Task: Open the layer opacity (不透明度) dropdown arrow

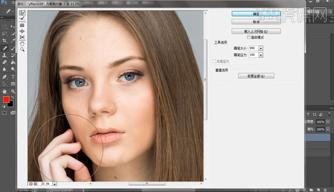Action: (x=328, y=122)
